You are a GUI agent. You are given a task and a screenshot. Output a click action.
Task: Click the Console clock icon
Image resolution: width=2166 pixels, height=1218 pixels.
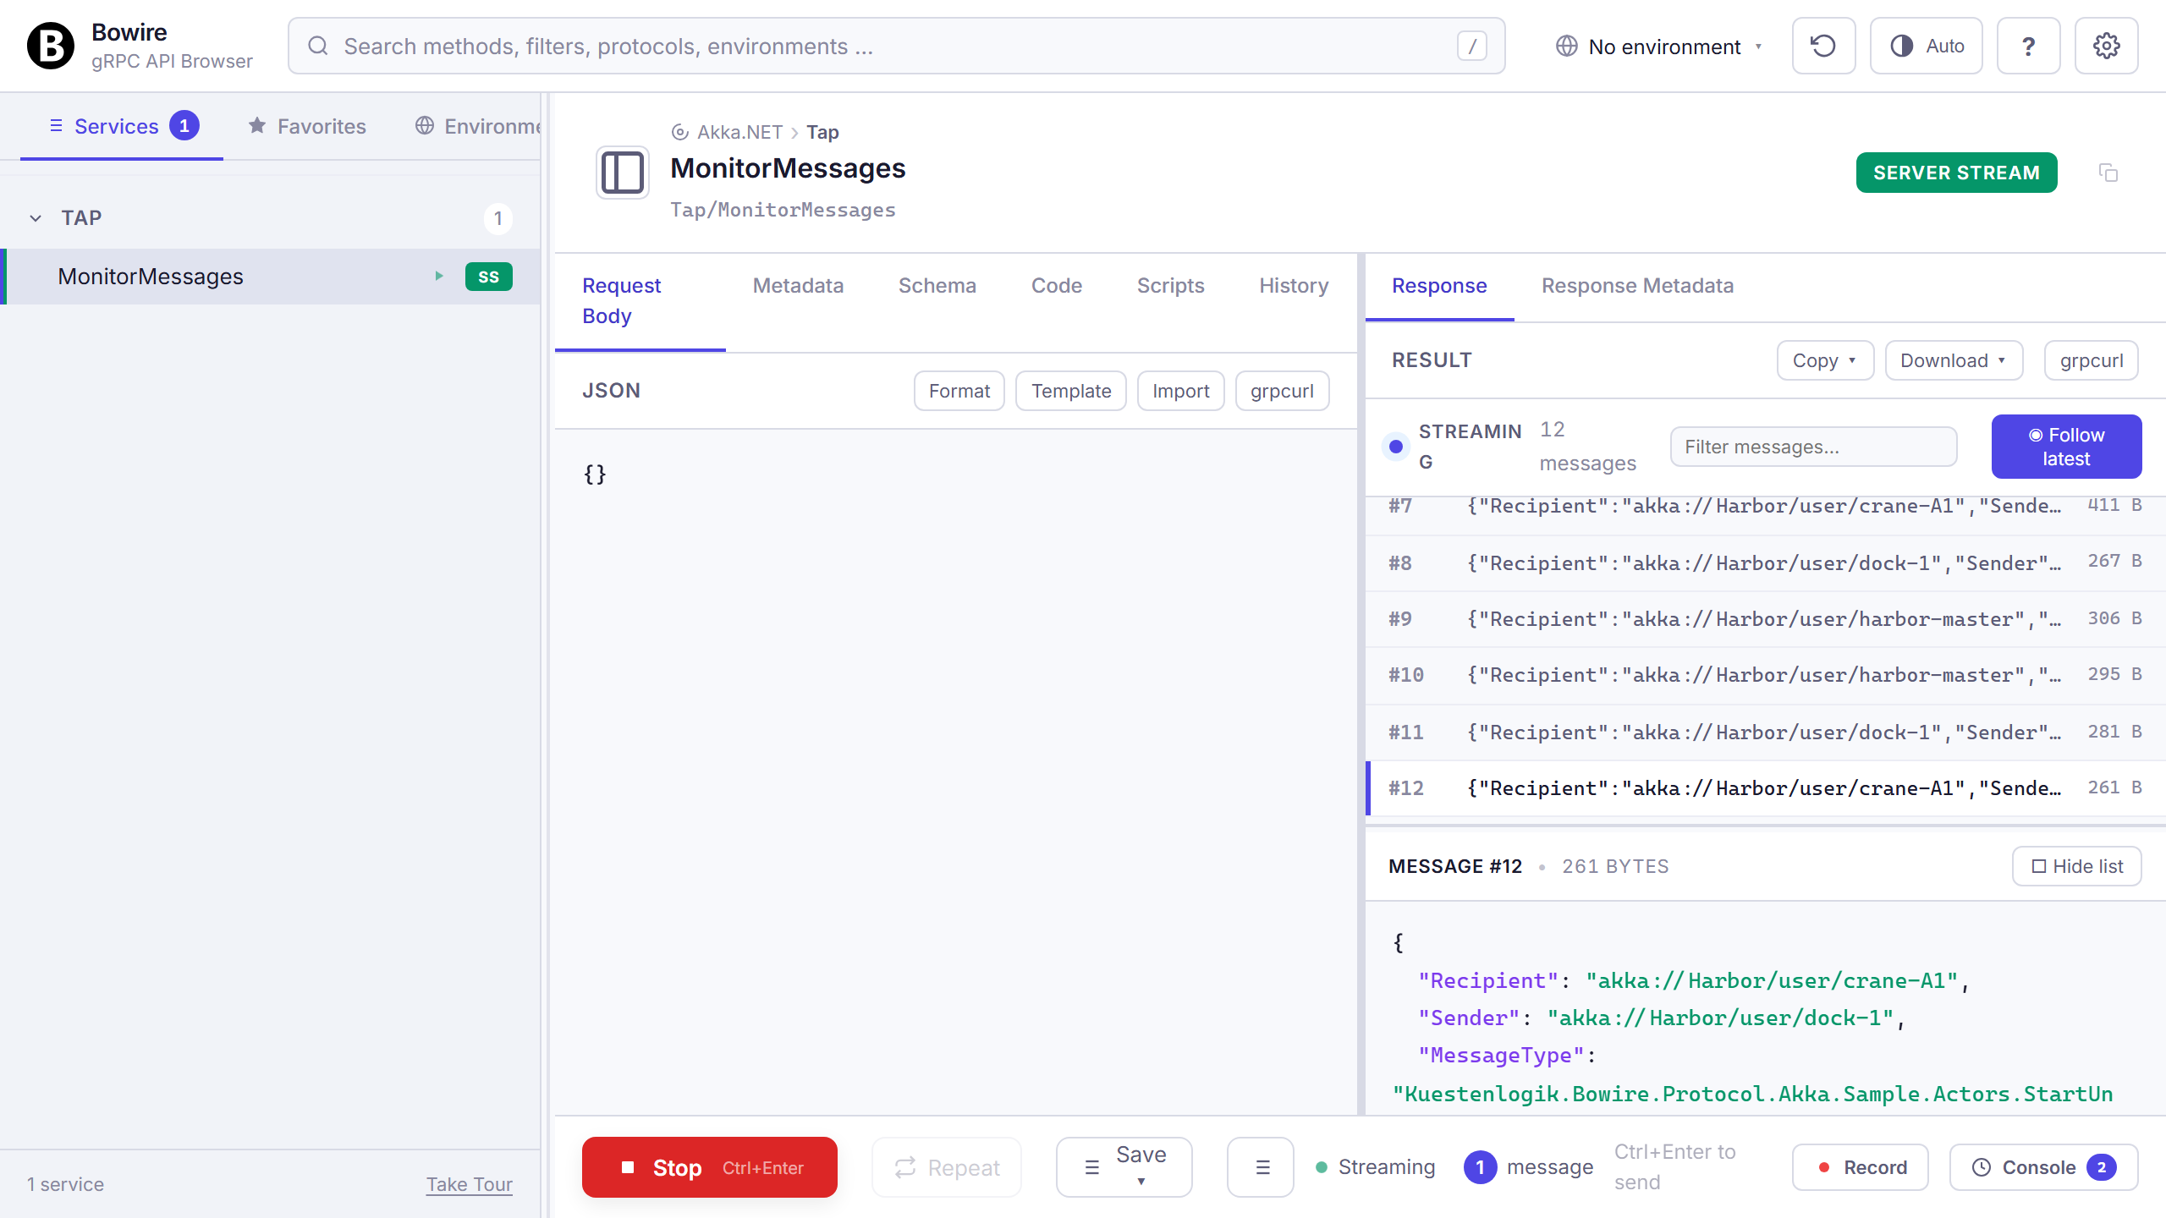[1982, 1167]
